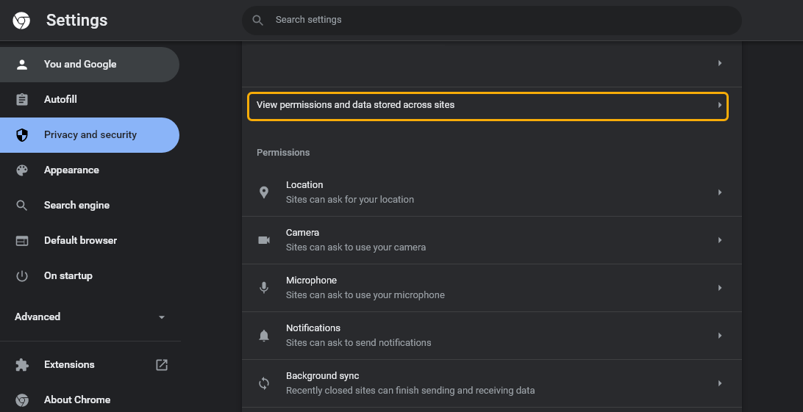
Task: Focus the Search settings field
Action: [x=492, y=21]
